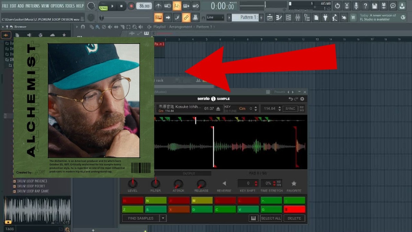Click the main volume knob

point(91,6)
